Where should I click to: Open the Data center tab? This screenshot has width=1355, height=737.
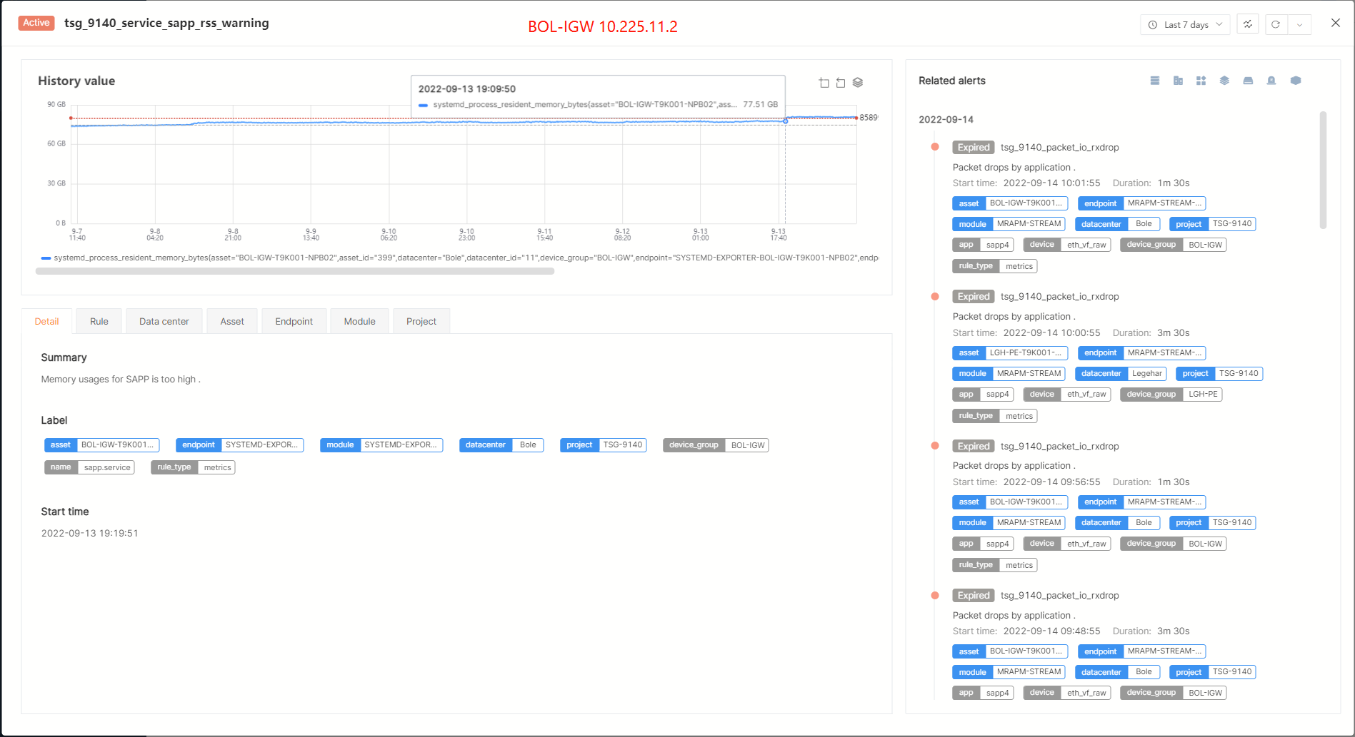pyautogui.click(x=164, y=321)
